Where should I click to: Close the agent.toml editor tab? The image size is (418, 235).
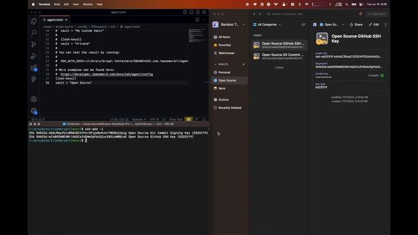click(67, 20)
